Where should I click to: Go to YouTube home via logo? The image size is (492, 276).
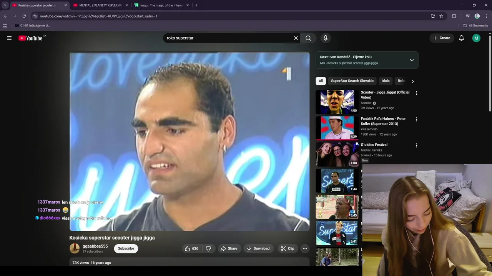click(30, 38)
